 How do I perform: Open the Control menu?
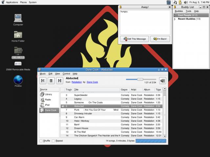tap(66, 74)
